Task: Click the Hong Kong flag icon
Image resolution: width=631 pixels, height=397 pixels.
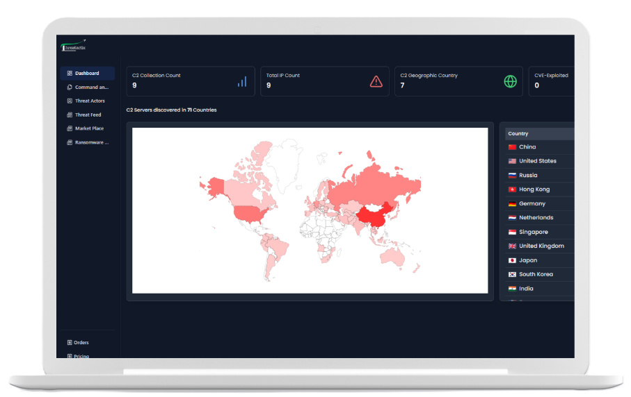Action: point(512,189)
